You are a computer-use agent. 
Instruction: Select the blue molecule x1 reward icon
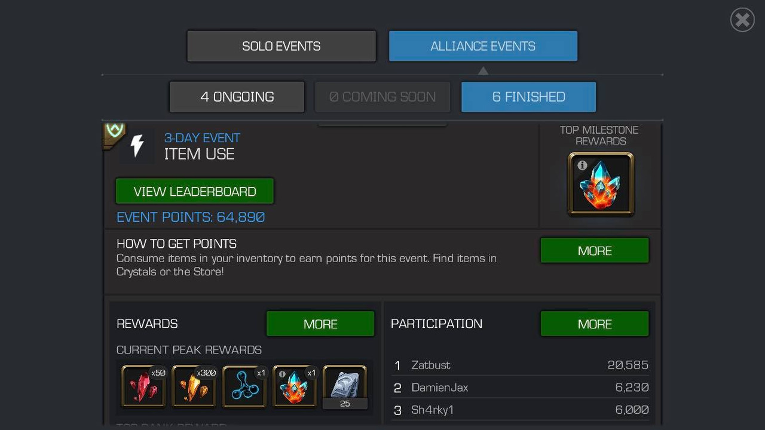click(244, 386)
